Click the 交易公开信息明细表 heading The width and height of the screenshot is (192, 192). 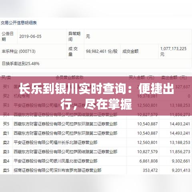coord(19,23)
